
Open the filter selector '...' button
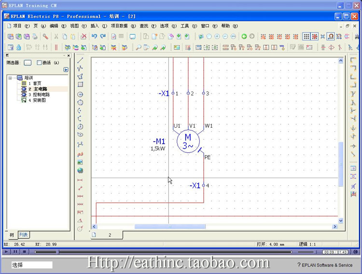click(28, 63)
